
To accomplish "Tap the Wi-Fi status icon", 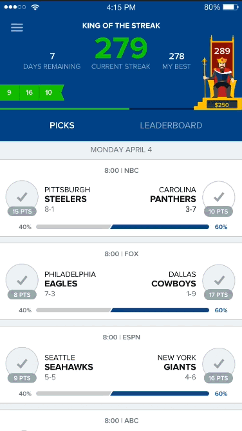I will tap(35, 8).
